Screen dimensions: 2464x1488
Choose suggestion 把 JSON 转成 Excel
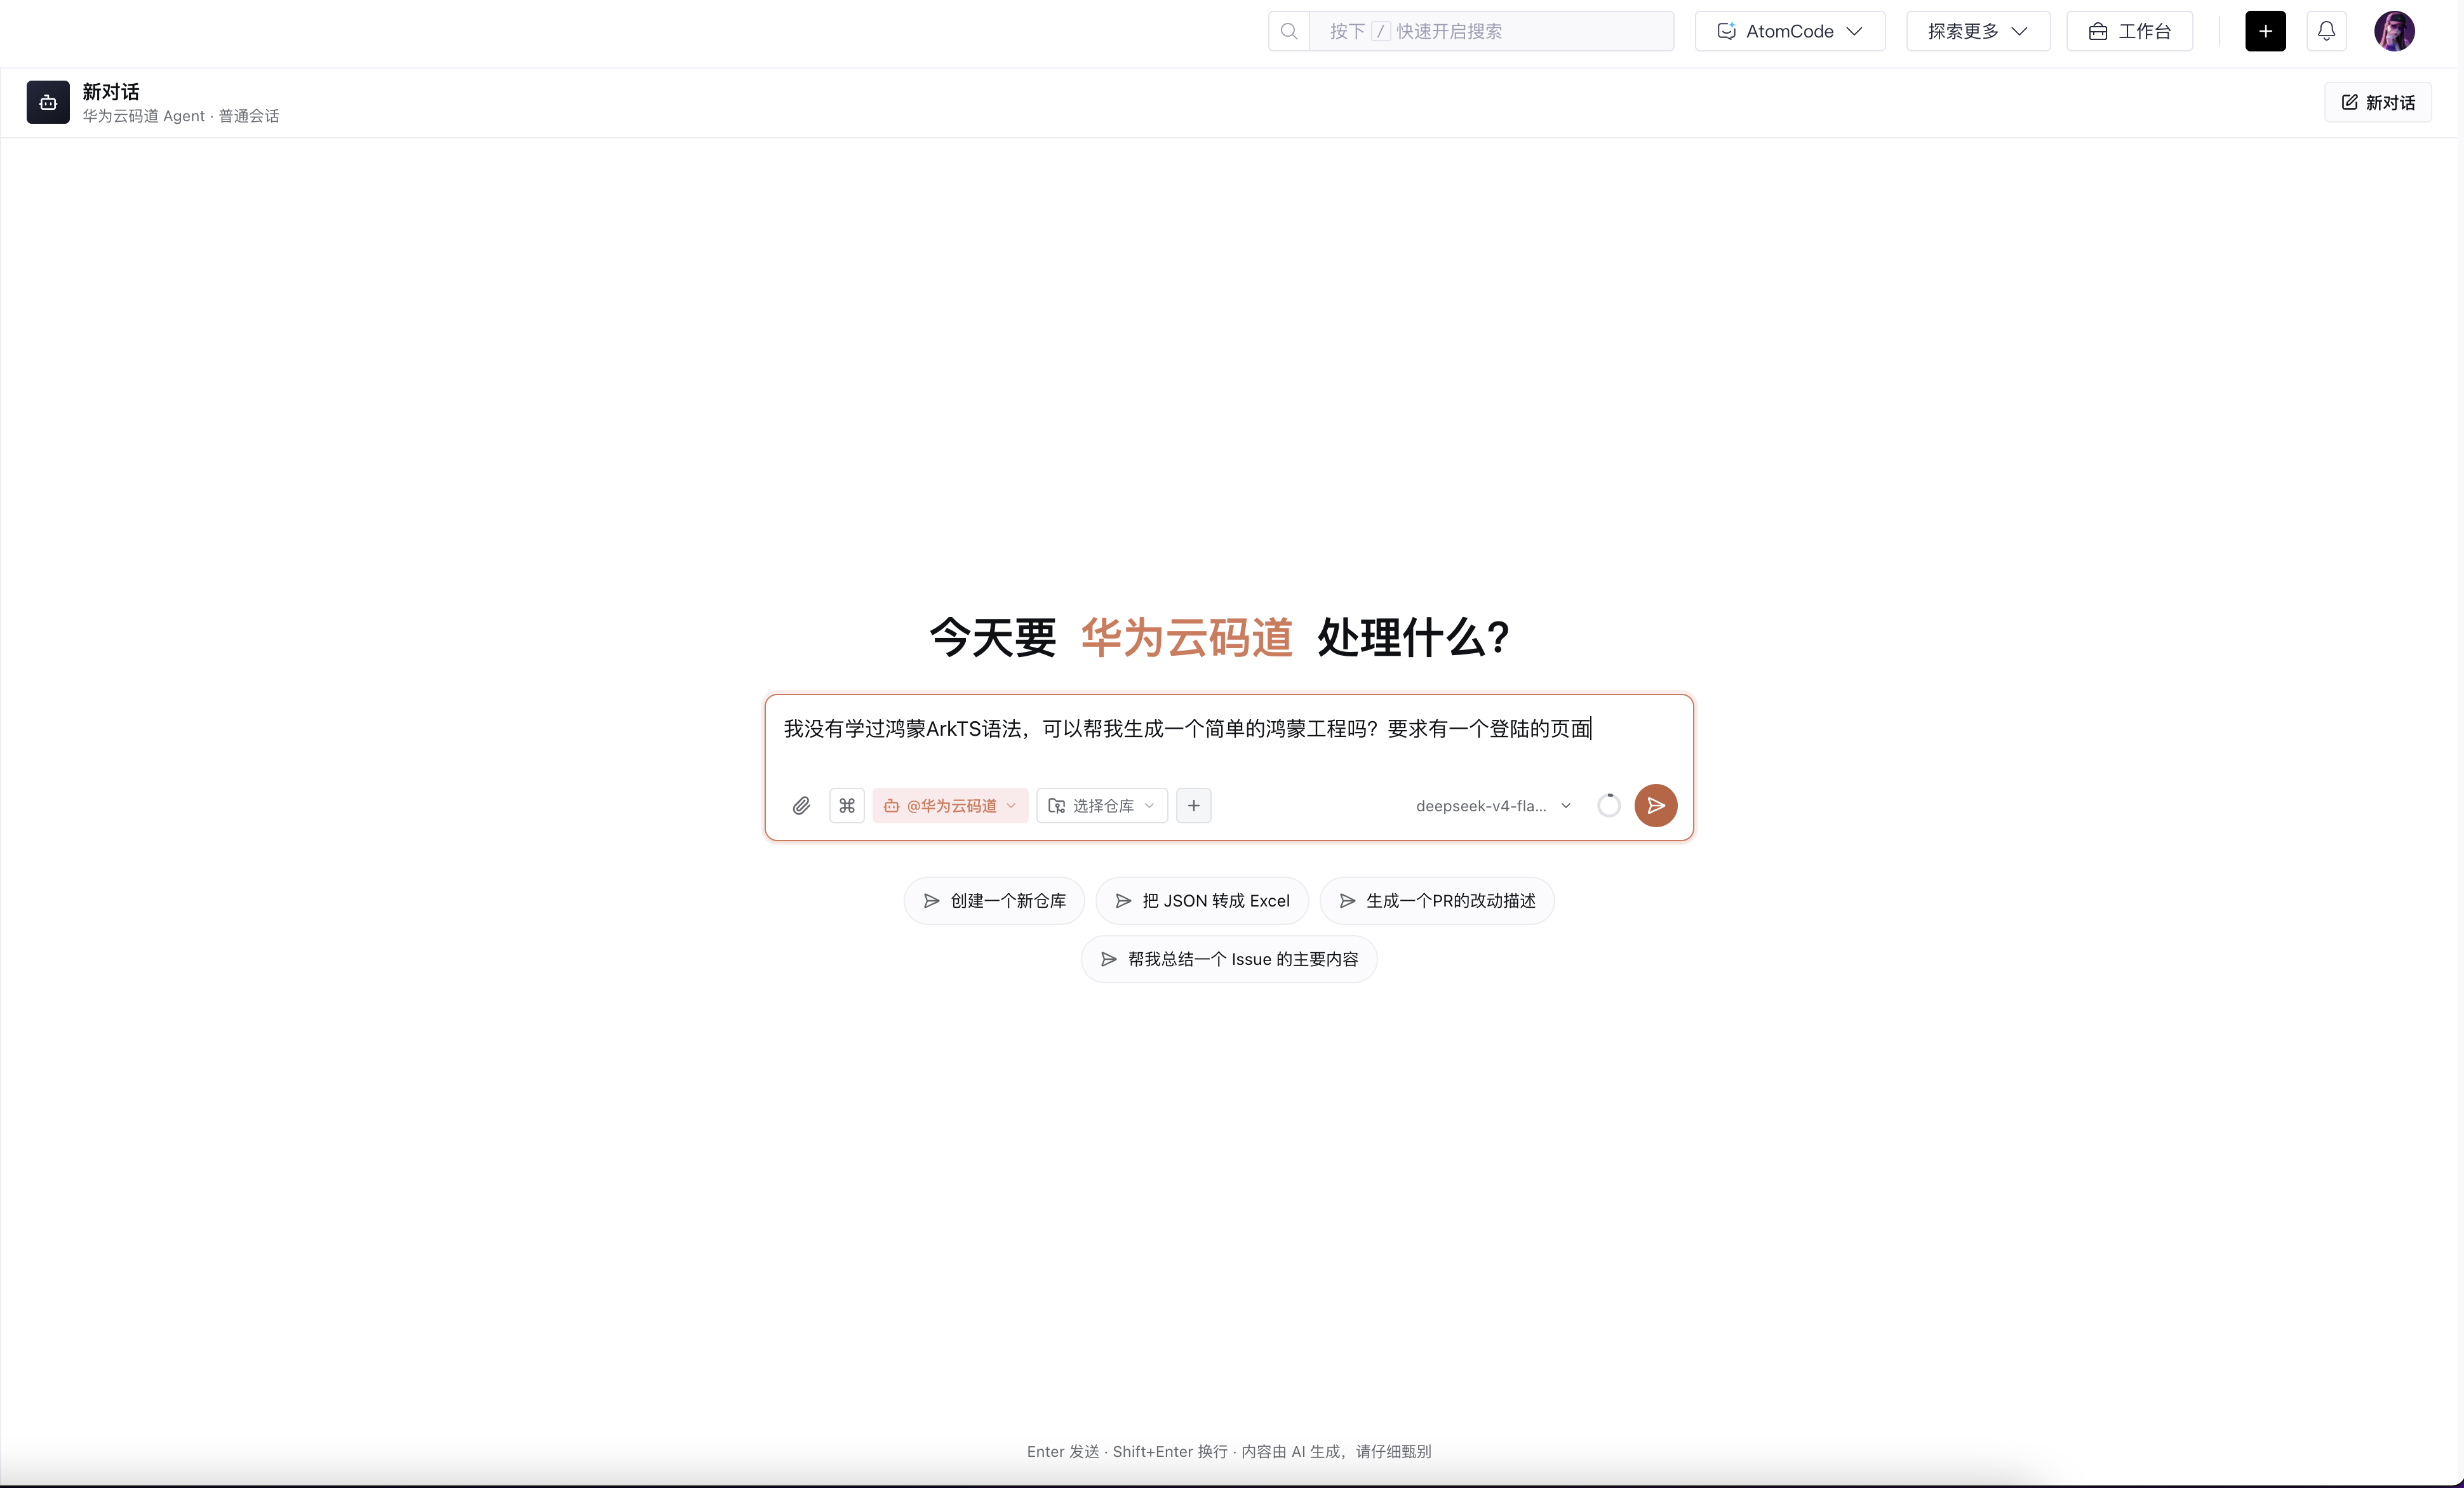point(1202,900)
